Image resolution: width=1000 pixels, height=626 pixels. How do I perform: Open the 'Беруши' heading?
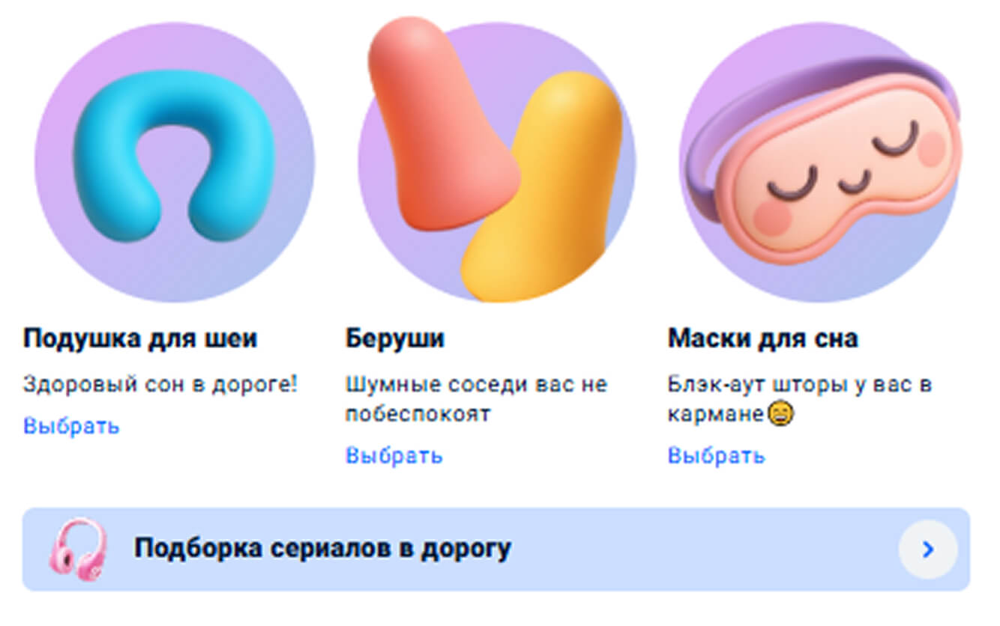coord(394,338)
